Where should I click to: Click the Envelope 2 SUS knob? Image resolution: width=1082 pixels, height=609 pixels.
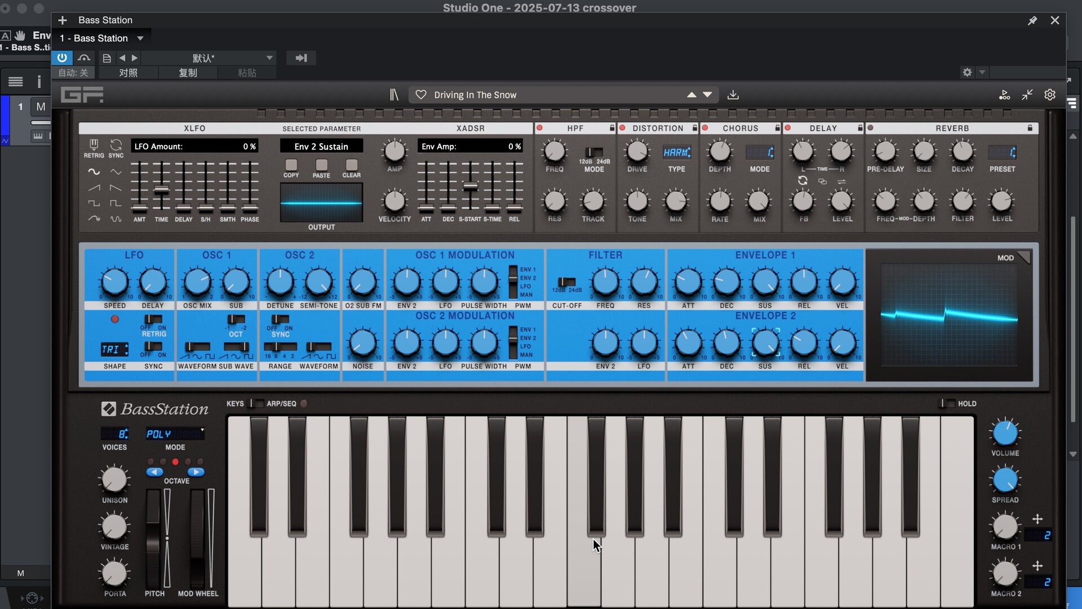(765, 342)
